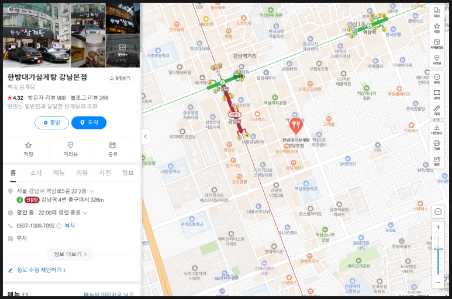452x299 pixels.
Task: Zoom out with the minus button
Action: [438, 283]
